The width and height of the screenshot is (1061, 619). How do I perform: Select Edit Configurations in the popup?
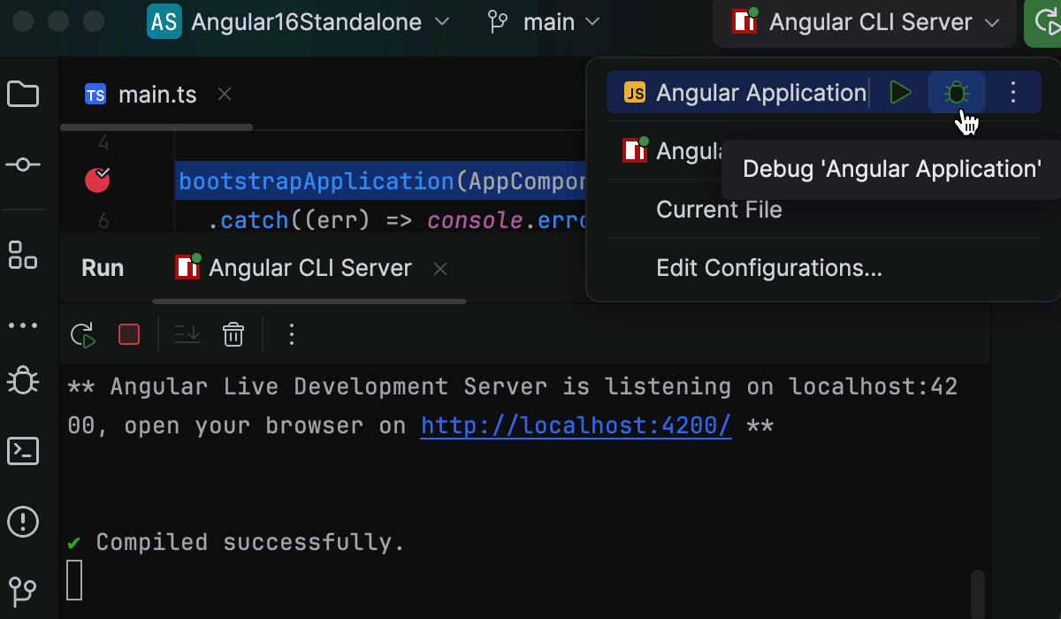click(x=768, y=267)
